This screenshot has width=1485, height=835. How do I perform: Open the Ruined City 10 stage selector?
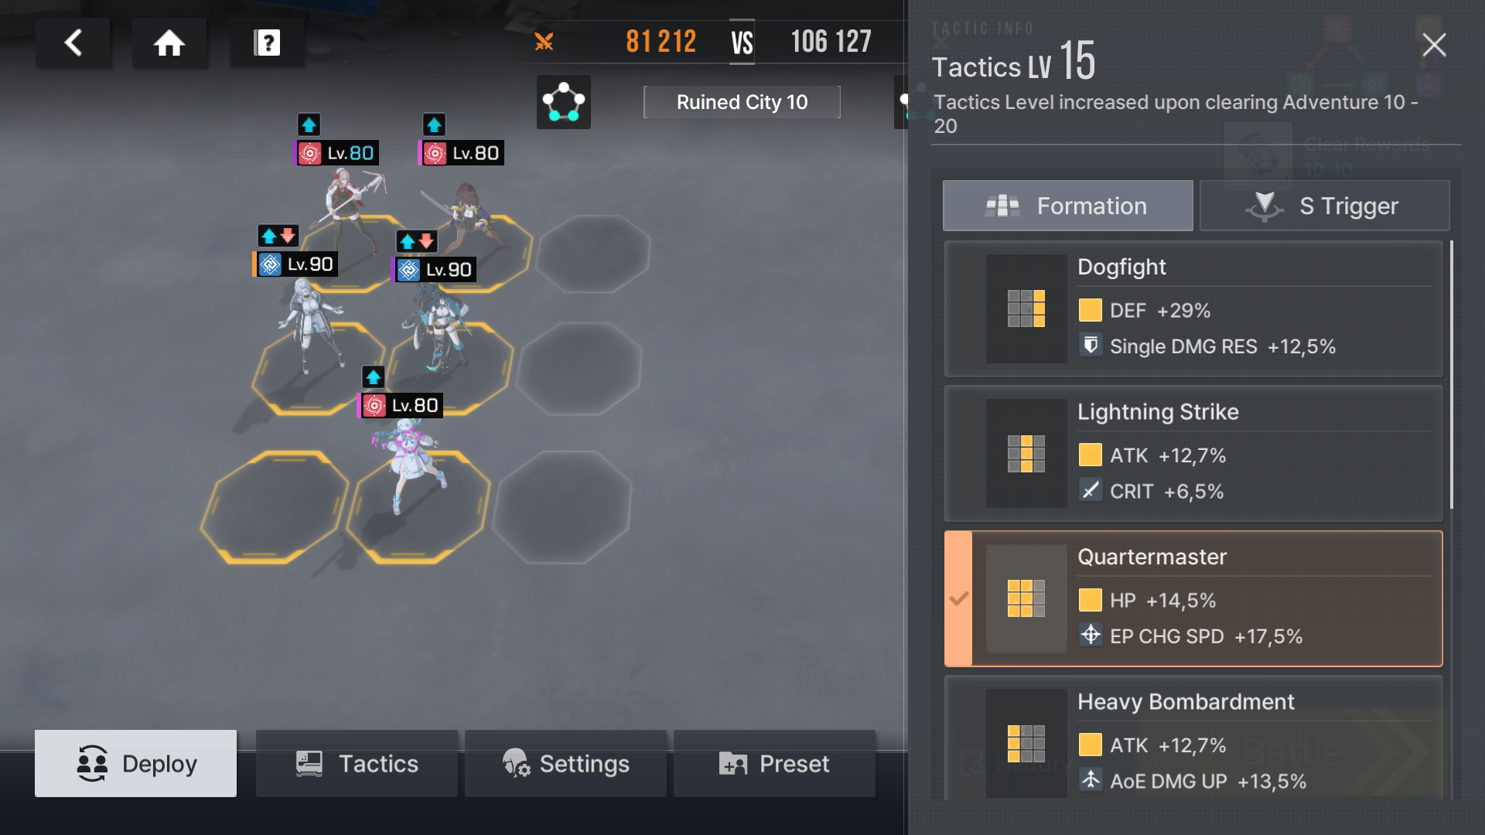point(742,102)
